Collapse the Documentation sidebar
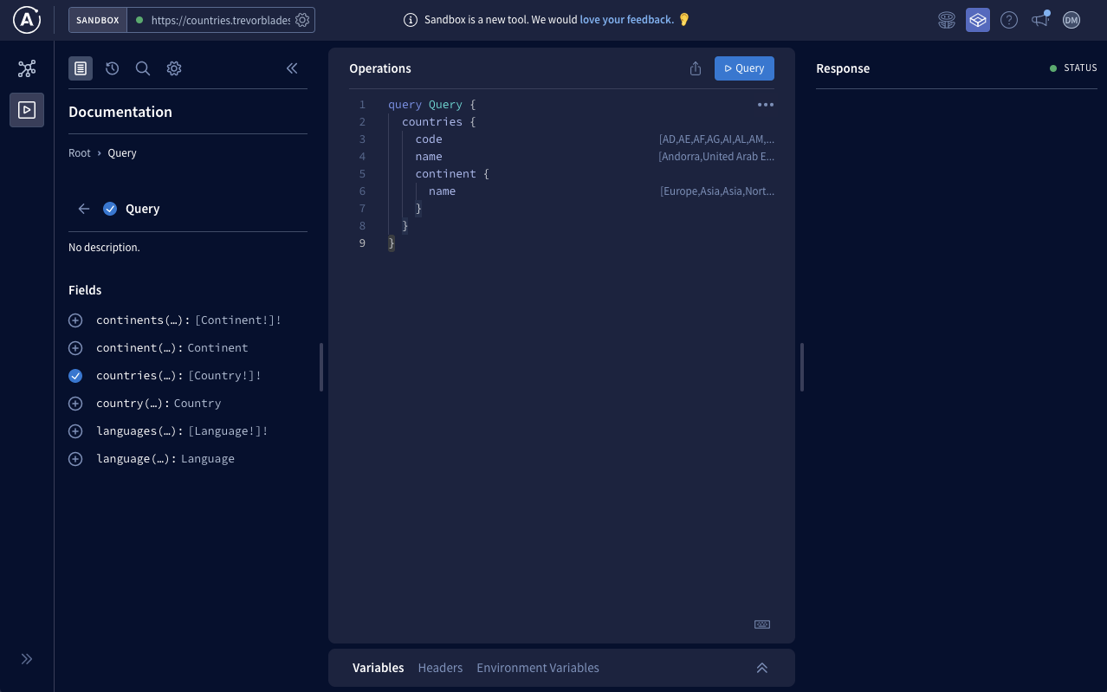Viewport: 1107px width, 692px height. (292, 68)
